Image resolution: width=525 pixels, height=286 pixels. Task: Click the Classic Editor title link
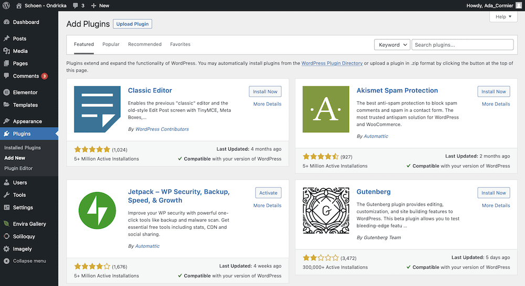click(x=150, y=90)
